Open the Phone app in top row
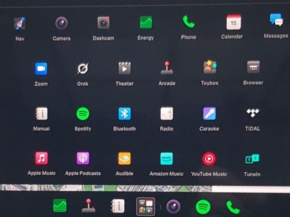 click(x=188, y=22)
